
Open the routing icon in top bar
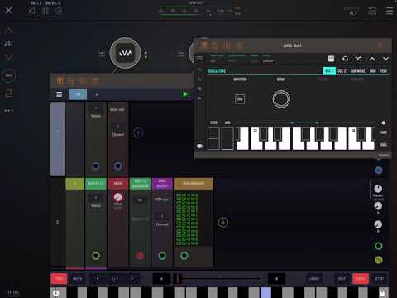[x=372, y=11]
